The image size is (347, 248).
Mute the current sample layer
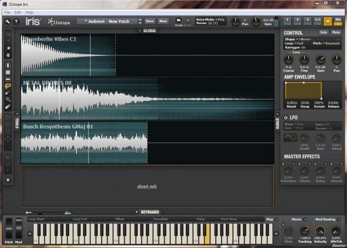[336, 32]
